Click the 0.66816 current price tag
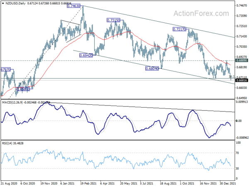 241,81
